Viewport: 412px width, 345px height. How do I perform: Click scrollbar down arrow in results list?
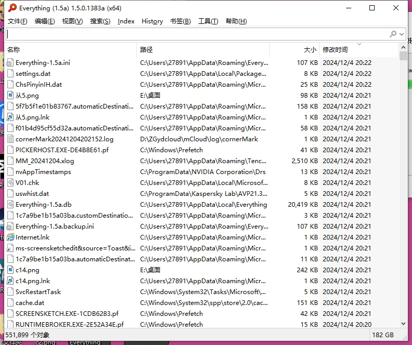(403, 324)
